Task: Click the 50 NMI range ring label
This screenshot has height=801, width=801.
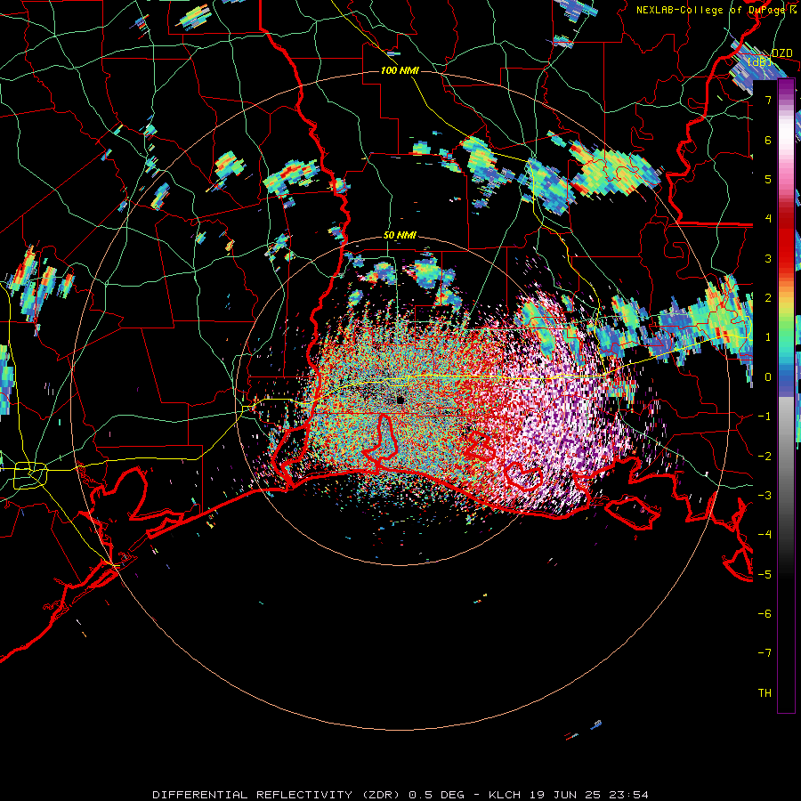Action: tap(400, 236)
